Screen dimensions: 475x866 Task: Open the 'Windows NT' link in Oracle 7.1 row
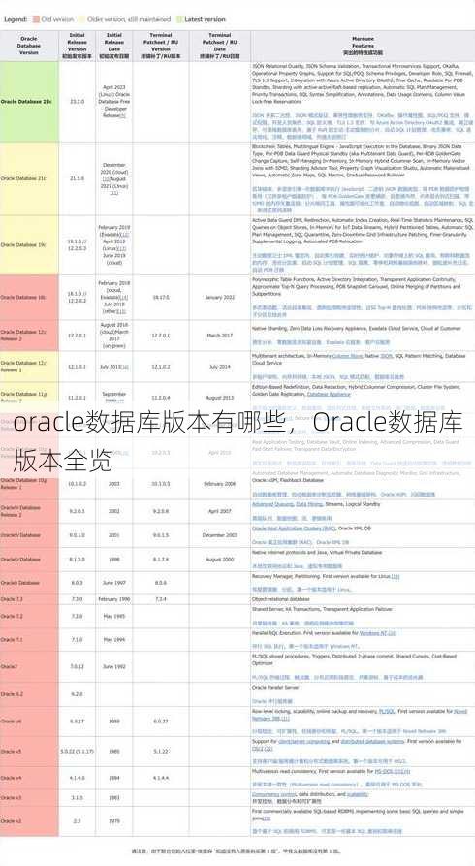[373, 633]
